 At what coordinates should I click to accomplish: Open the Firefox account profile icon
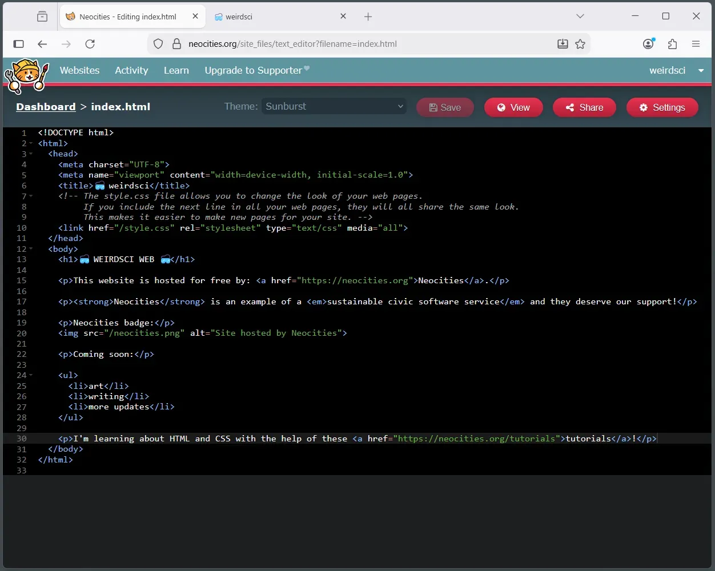pos(648,44)
